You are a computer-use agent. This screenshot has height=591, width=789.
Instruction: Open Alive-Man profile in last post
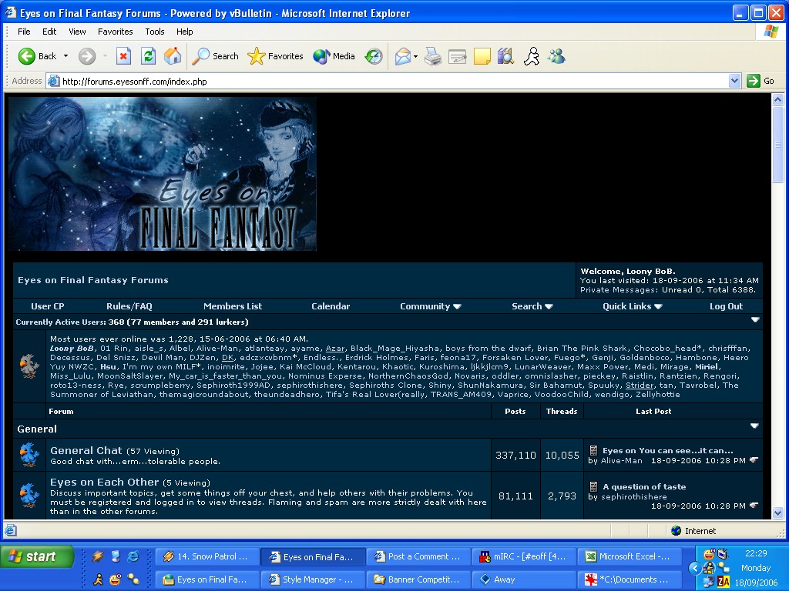point(622,460)
